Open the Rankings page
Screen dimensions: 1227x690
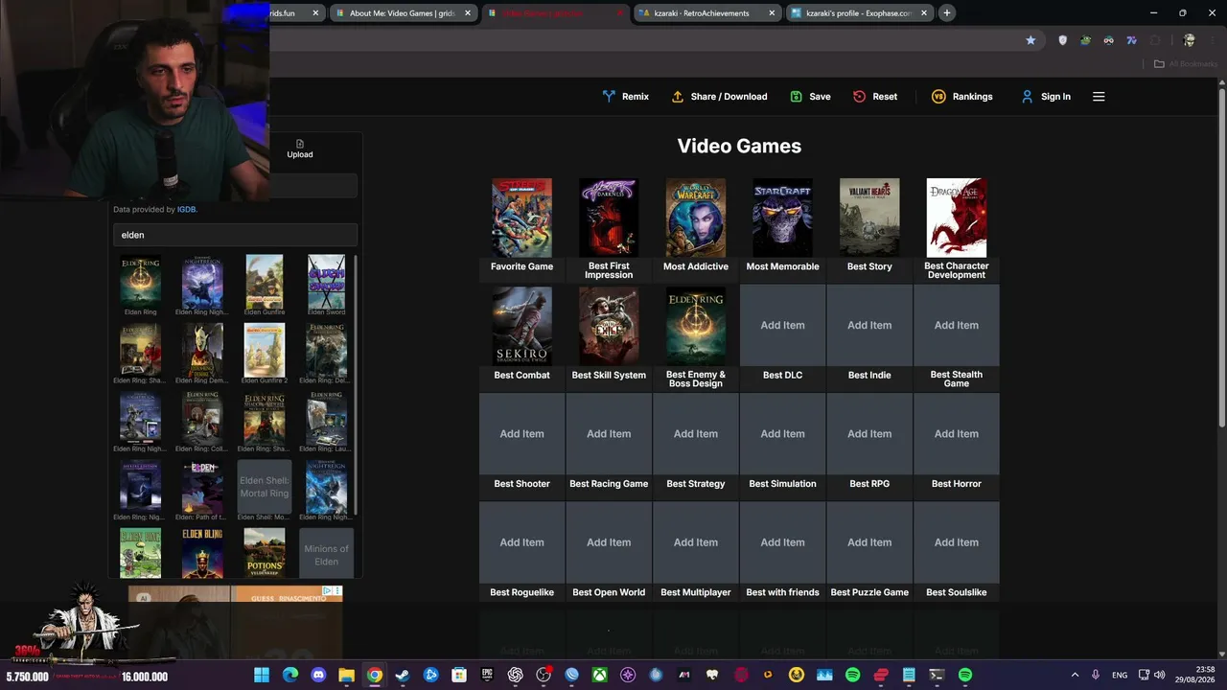(x=962, y=97)
